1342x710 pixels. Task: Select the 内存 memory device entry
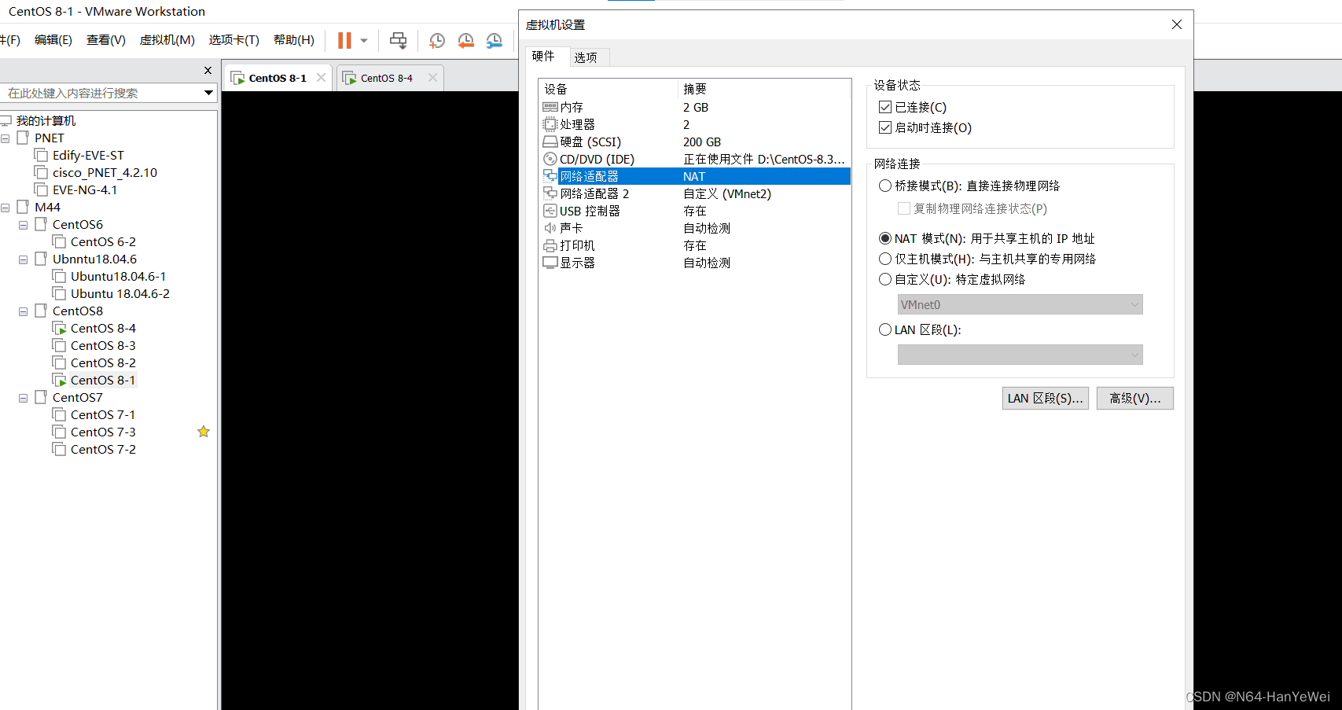[x=572, y=107]
